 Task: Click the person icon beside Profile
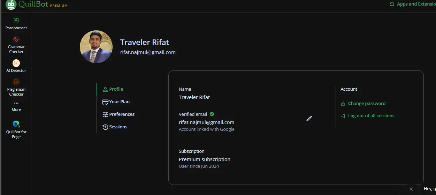pos(105,89)
